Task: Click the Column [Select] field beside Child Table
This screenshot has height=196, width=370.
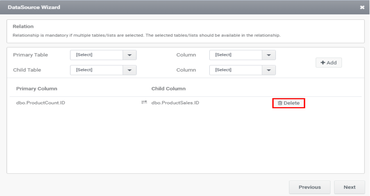Action: coord(235,70)
